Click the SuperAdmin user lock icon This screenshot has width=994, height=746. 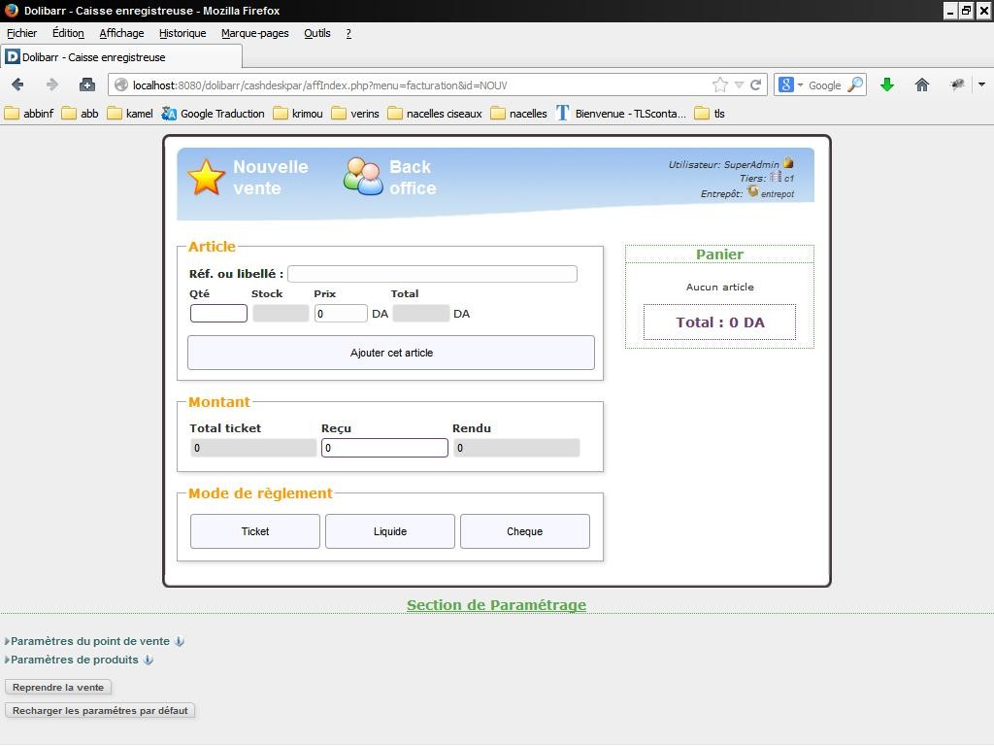[x=788, y=163]
